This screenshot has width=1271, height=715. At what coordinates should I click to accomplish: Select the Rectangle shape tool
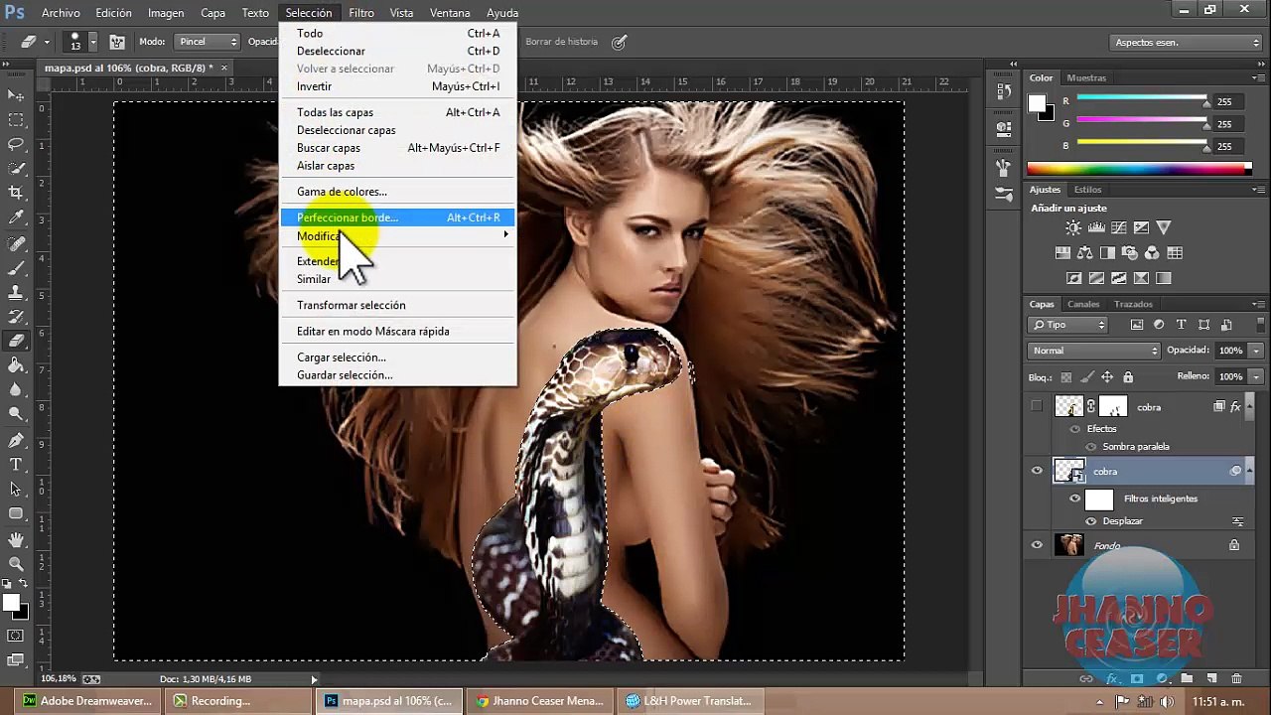coord(16,514)
